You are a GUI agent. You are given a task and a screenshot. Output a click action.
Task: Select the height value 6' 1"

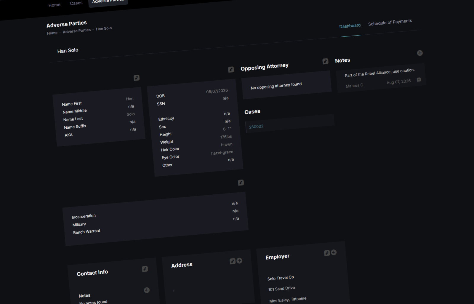227,129
